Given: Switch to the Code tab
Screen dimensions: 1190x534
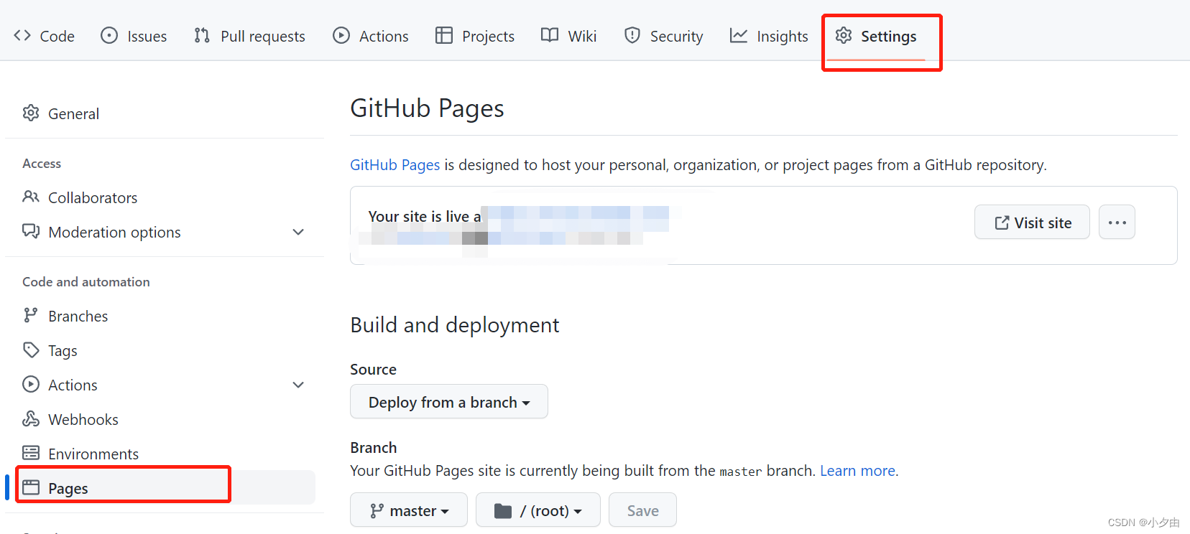Looking at the screenshot, I should coord(44,36).
